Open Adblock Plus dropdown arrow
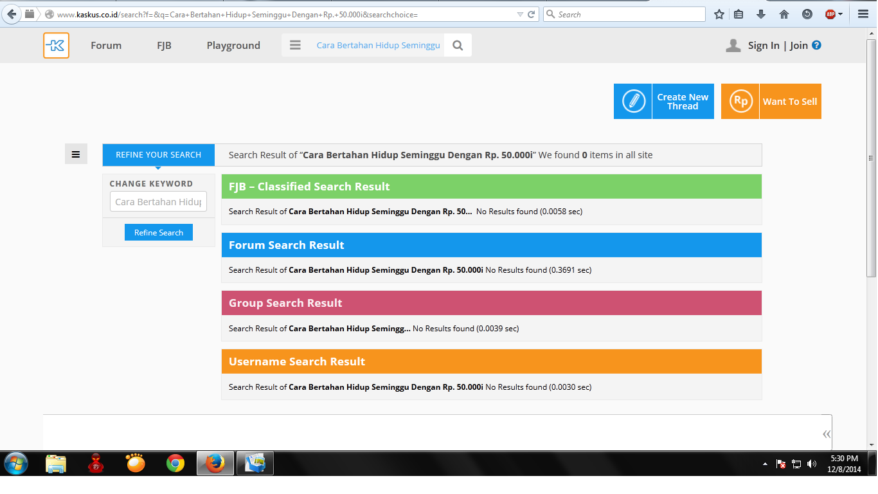The height and width of the screenshot is (494, 878). (x=840, y=14)
